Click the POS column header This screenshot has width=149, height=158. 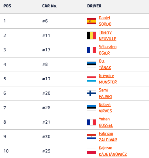[x=7, y=6]
